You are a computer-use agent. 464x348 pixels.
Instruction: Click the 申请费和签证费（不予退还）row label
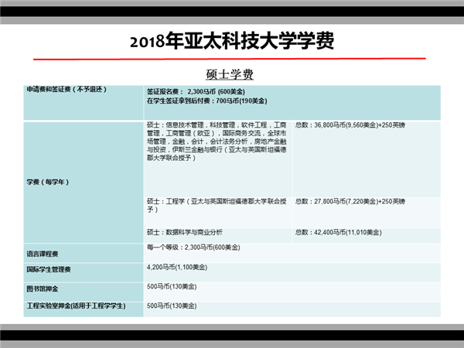[x=67, y=89]
